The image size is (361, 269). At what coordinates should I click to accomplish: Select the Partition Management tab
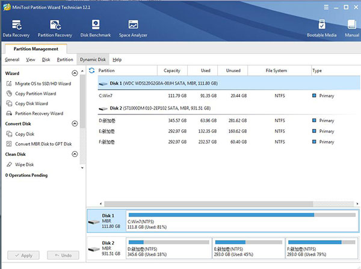pyautogui.click(x=36, y=49)
